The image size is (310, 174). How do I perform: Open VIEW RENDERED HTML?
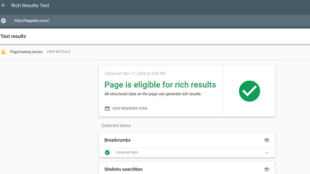(130, 109)
